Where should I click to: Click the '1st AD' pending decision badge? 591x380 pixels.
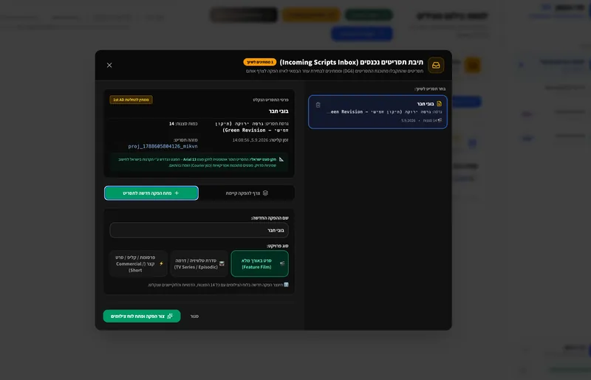point(131,100)
